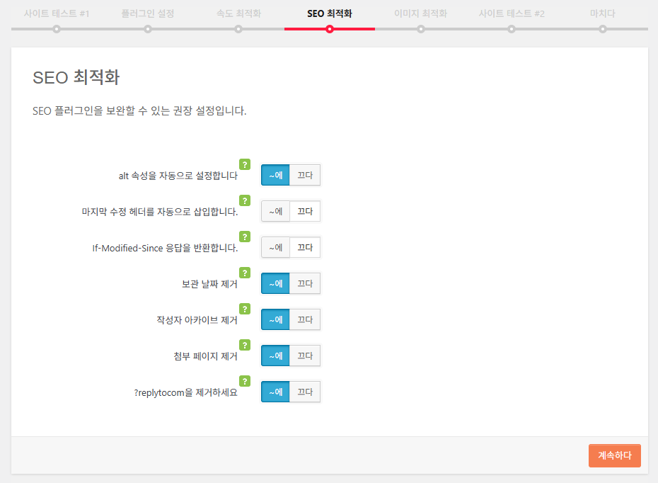This screenshot has height=483, width=658.
Task: Open help tooltip for alt 속성 setting
Action: [x=245, y=164]
